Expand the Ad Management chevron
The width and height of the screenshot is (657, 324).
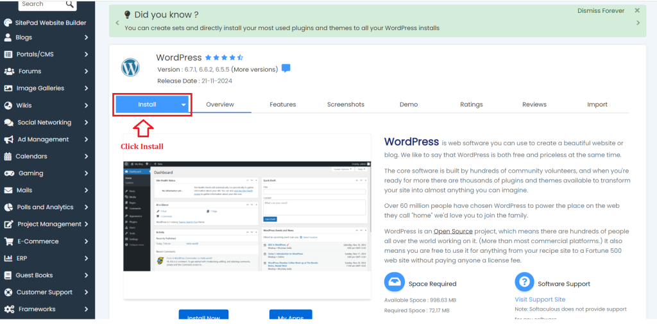pos(86,139)
